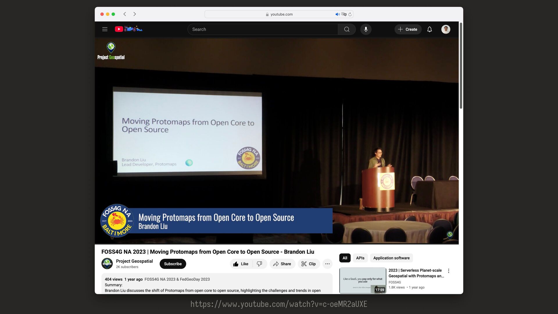Start voice search with microphone icon
This screenshot has width=558, height=314.
(366, 29)
